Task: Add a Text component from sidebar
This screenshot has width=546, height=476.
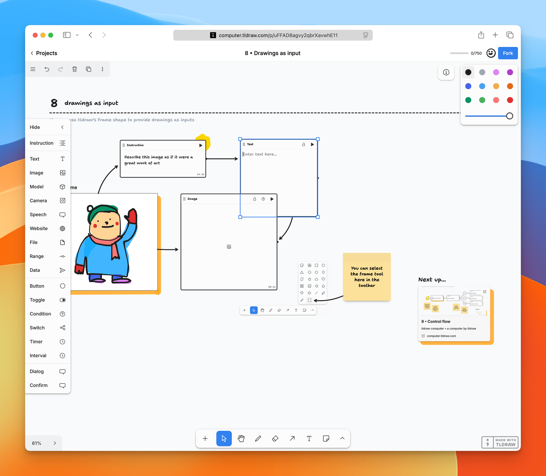Action: [48, 159]
